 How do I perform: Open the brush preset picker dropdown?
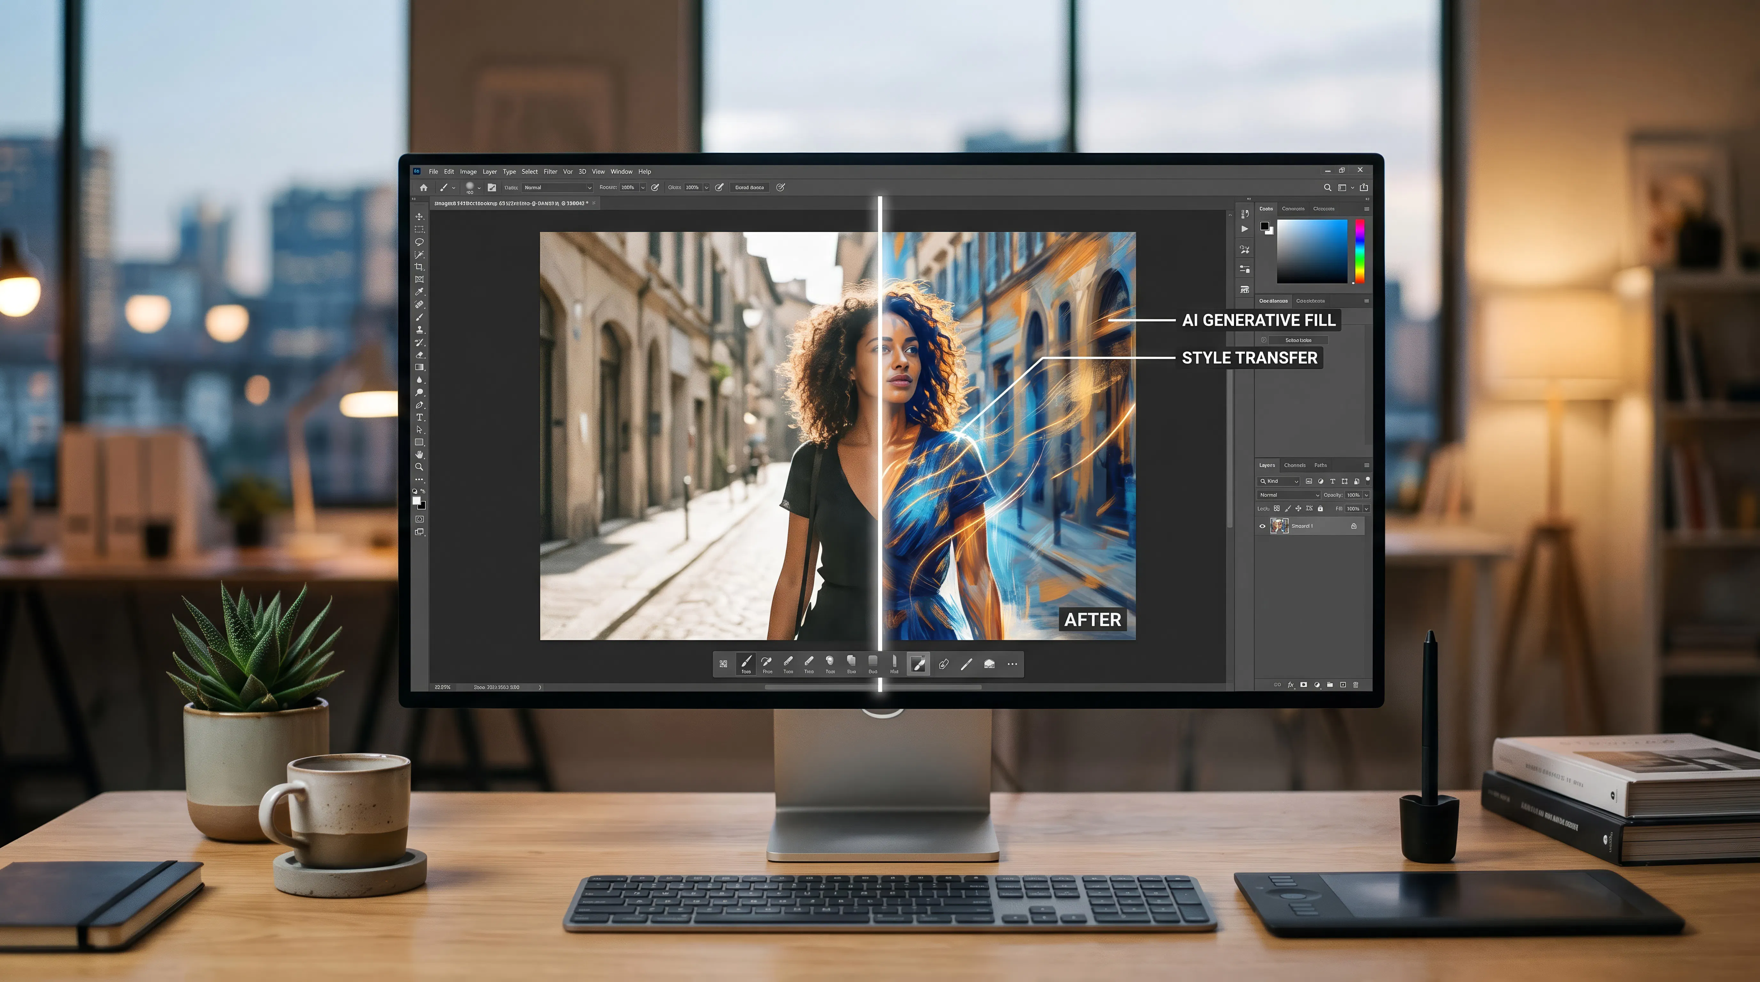479,188
